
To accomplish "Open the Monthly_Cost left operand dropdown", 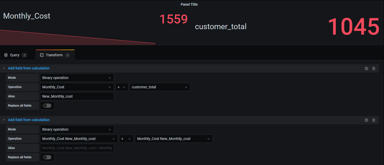I will click(77, 87).
